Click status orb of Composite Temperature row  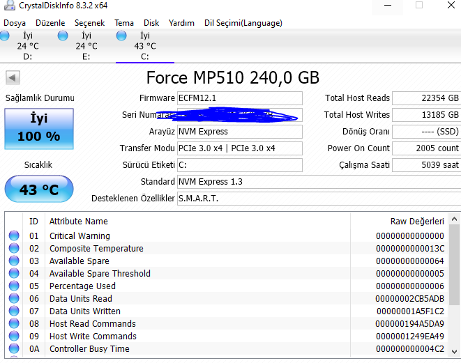14,248
